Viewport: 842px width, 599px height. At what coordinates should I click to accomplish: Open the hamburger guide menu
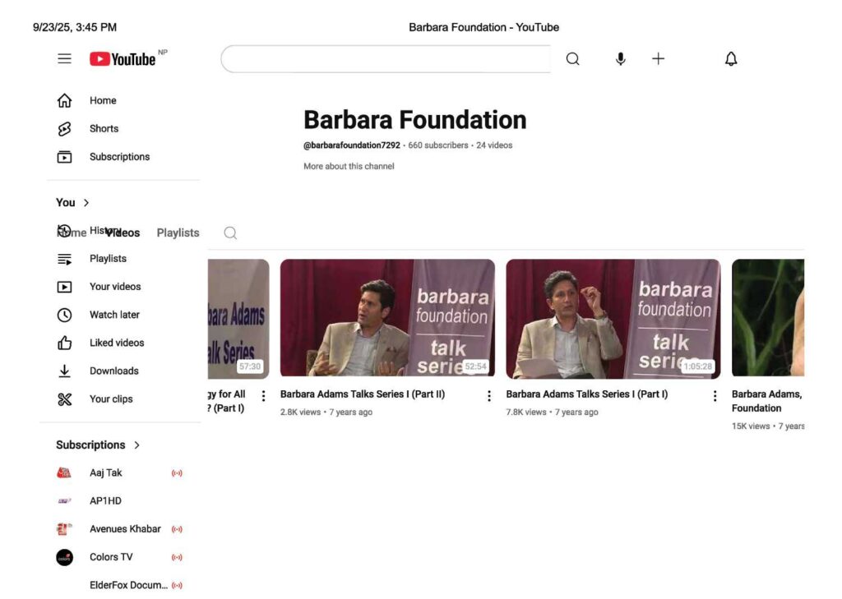64,59
